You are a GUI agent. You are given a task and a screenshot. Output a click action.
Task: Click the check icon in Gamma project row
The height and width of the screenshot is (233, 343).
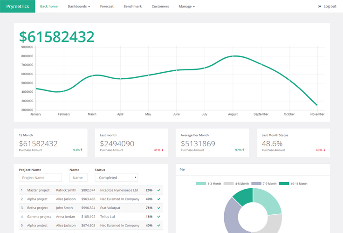159,216
